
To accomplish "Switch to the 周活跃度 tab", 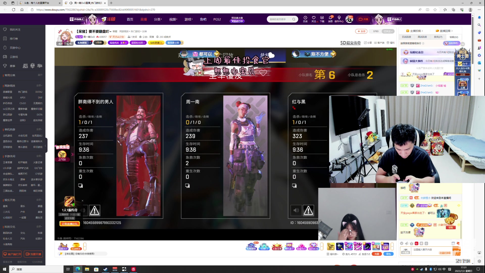I will pyautogui.click(x=422, y=37).
